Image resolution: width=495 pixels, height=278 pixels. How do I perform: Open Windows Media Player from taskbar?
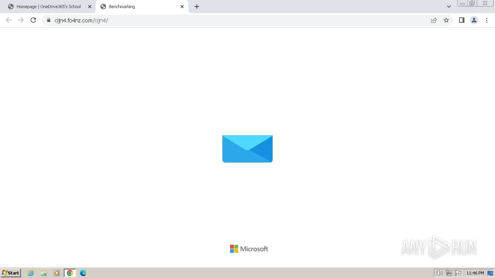coord(57,273)
